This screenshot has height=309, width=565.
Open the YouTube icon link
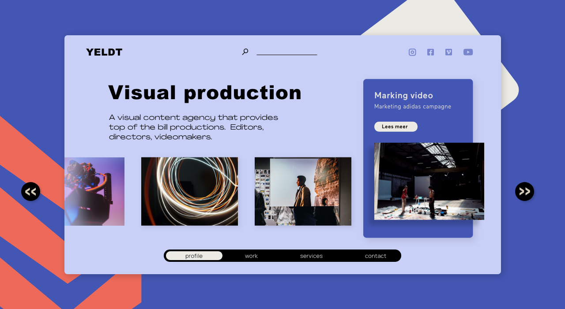click(468, 52)
